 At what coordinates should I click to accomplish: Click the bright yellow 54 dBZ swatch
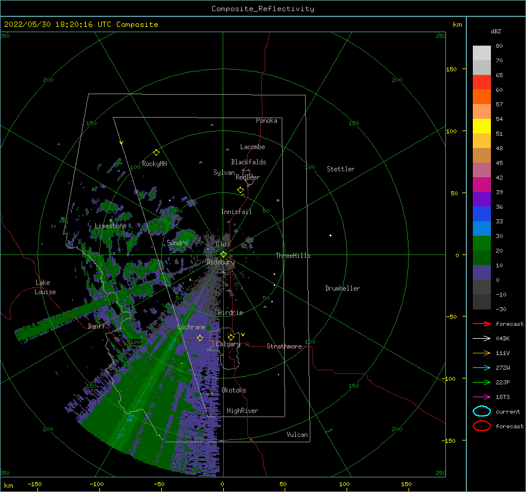pyautogui.click(x=482, y=126)
